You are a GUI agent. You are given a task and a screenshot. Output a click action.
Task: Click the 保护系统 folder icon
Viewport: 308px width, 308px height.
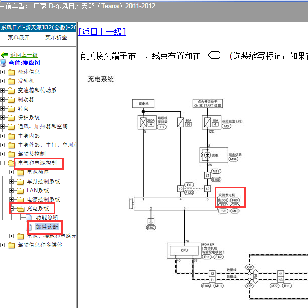click(11, 118)
